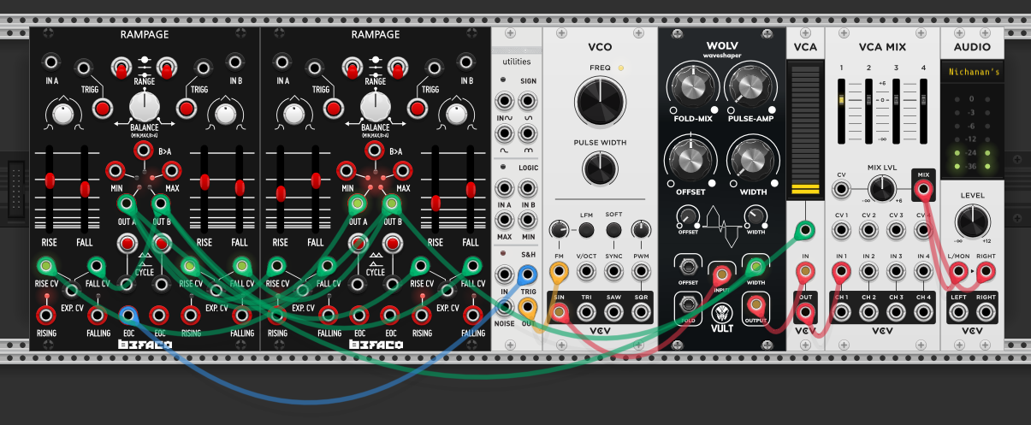Screen dimensions: 1031x425
Task: Click the OUT B jack on right Rampage
Action: [393, 204]
